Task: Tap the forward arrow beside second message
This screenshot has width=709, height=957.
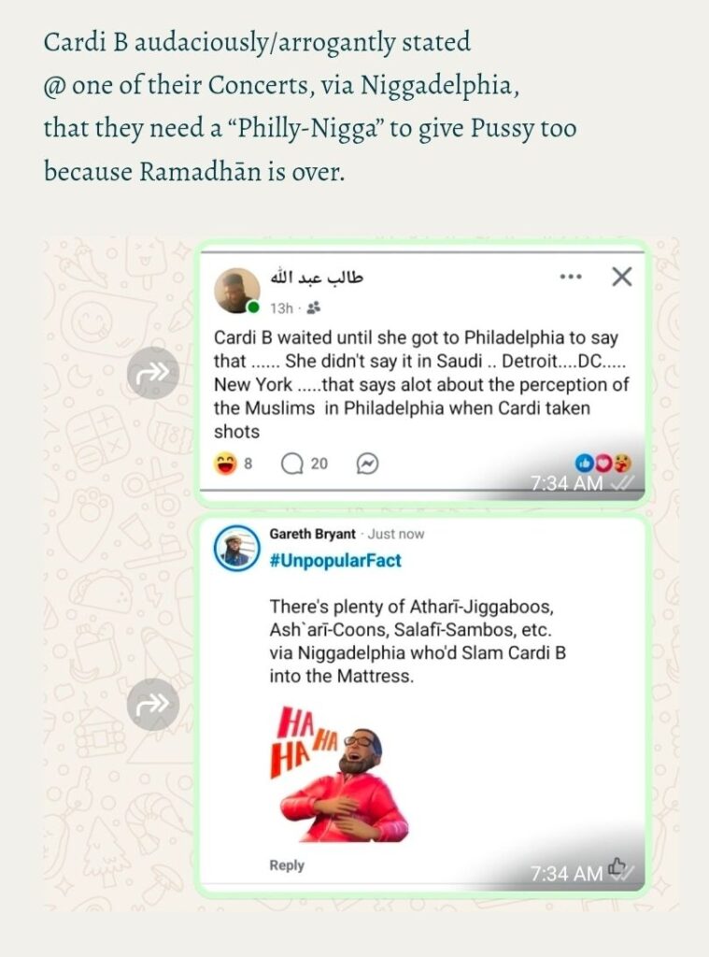Action: coord(152,705)
